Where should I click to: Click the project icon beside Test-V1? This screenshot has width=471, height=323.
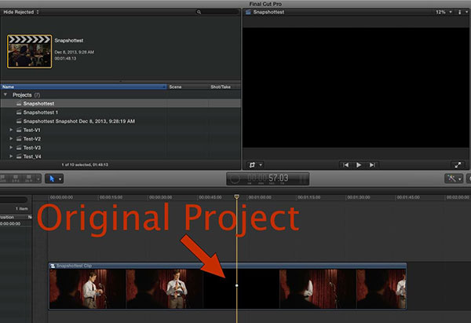point(19,130)
